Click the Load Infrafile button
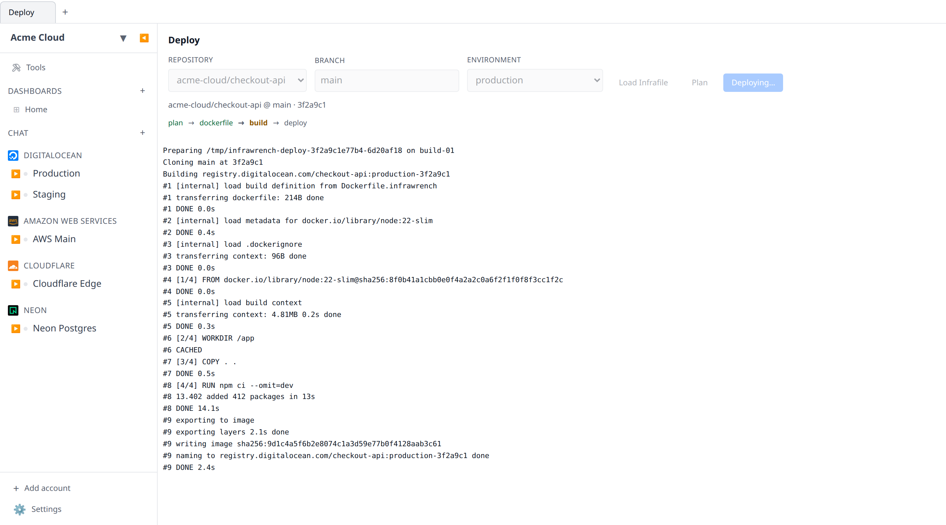946x525 pixels. 643,83
